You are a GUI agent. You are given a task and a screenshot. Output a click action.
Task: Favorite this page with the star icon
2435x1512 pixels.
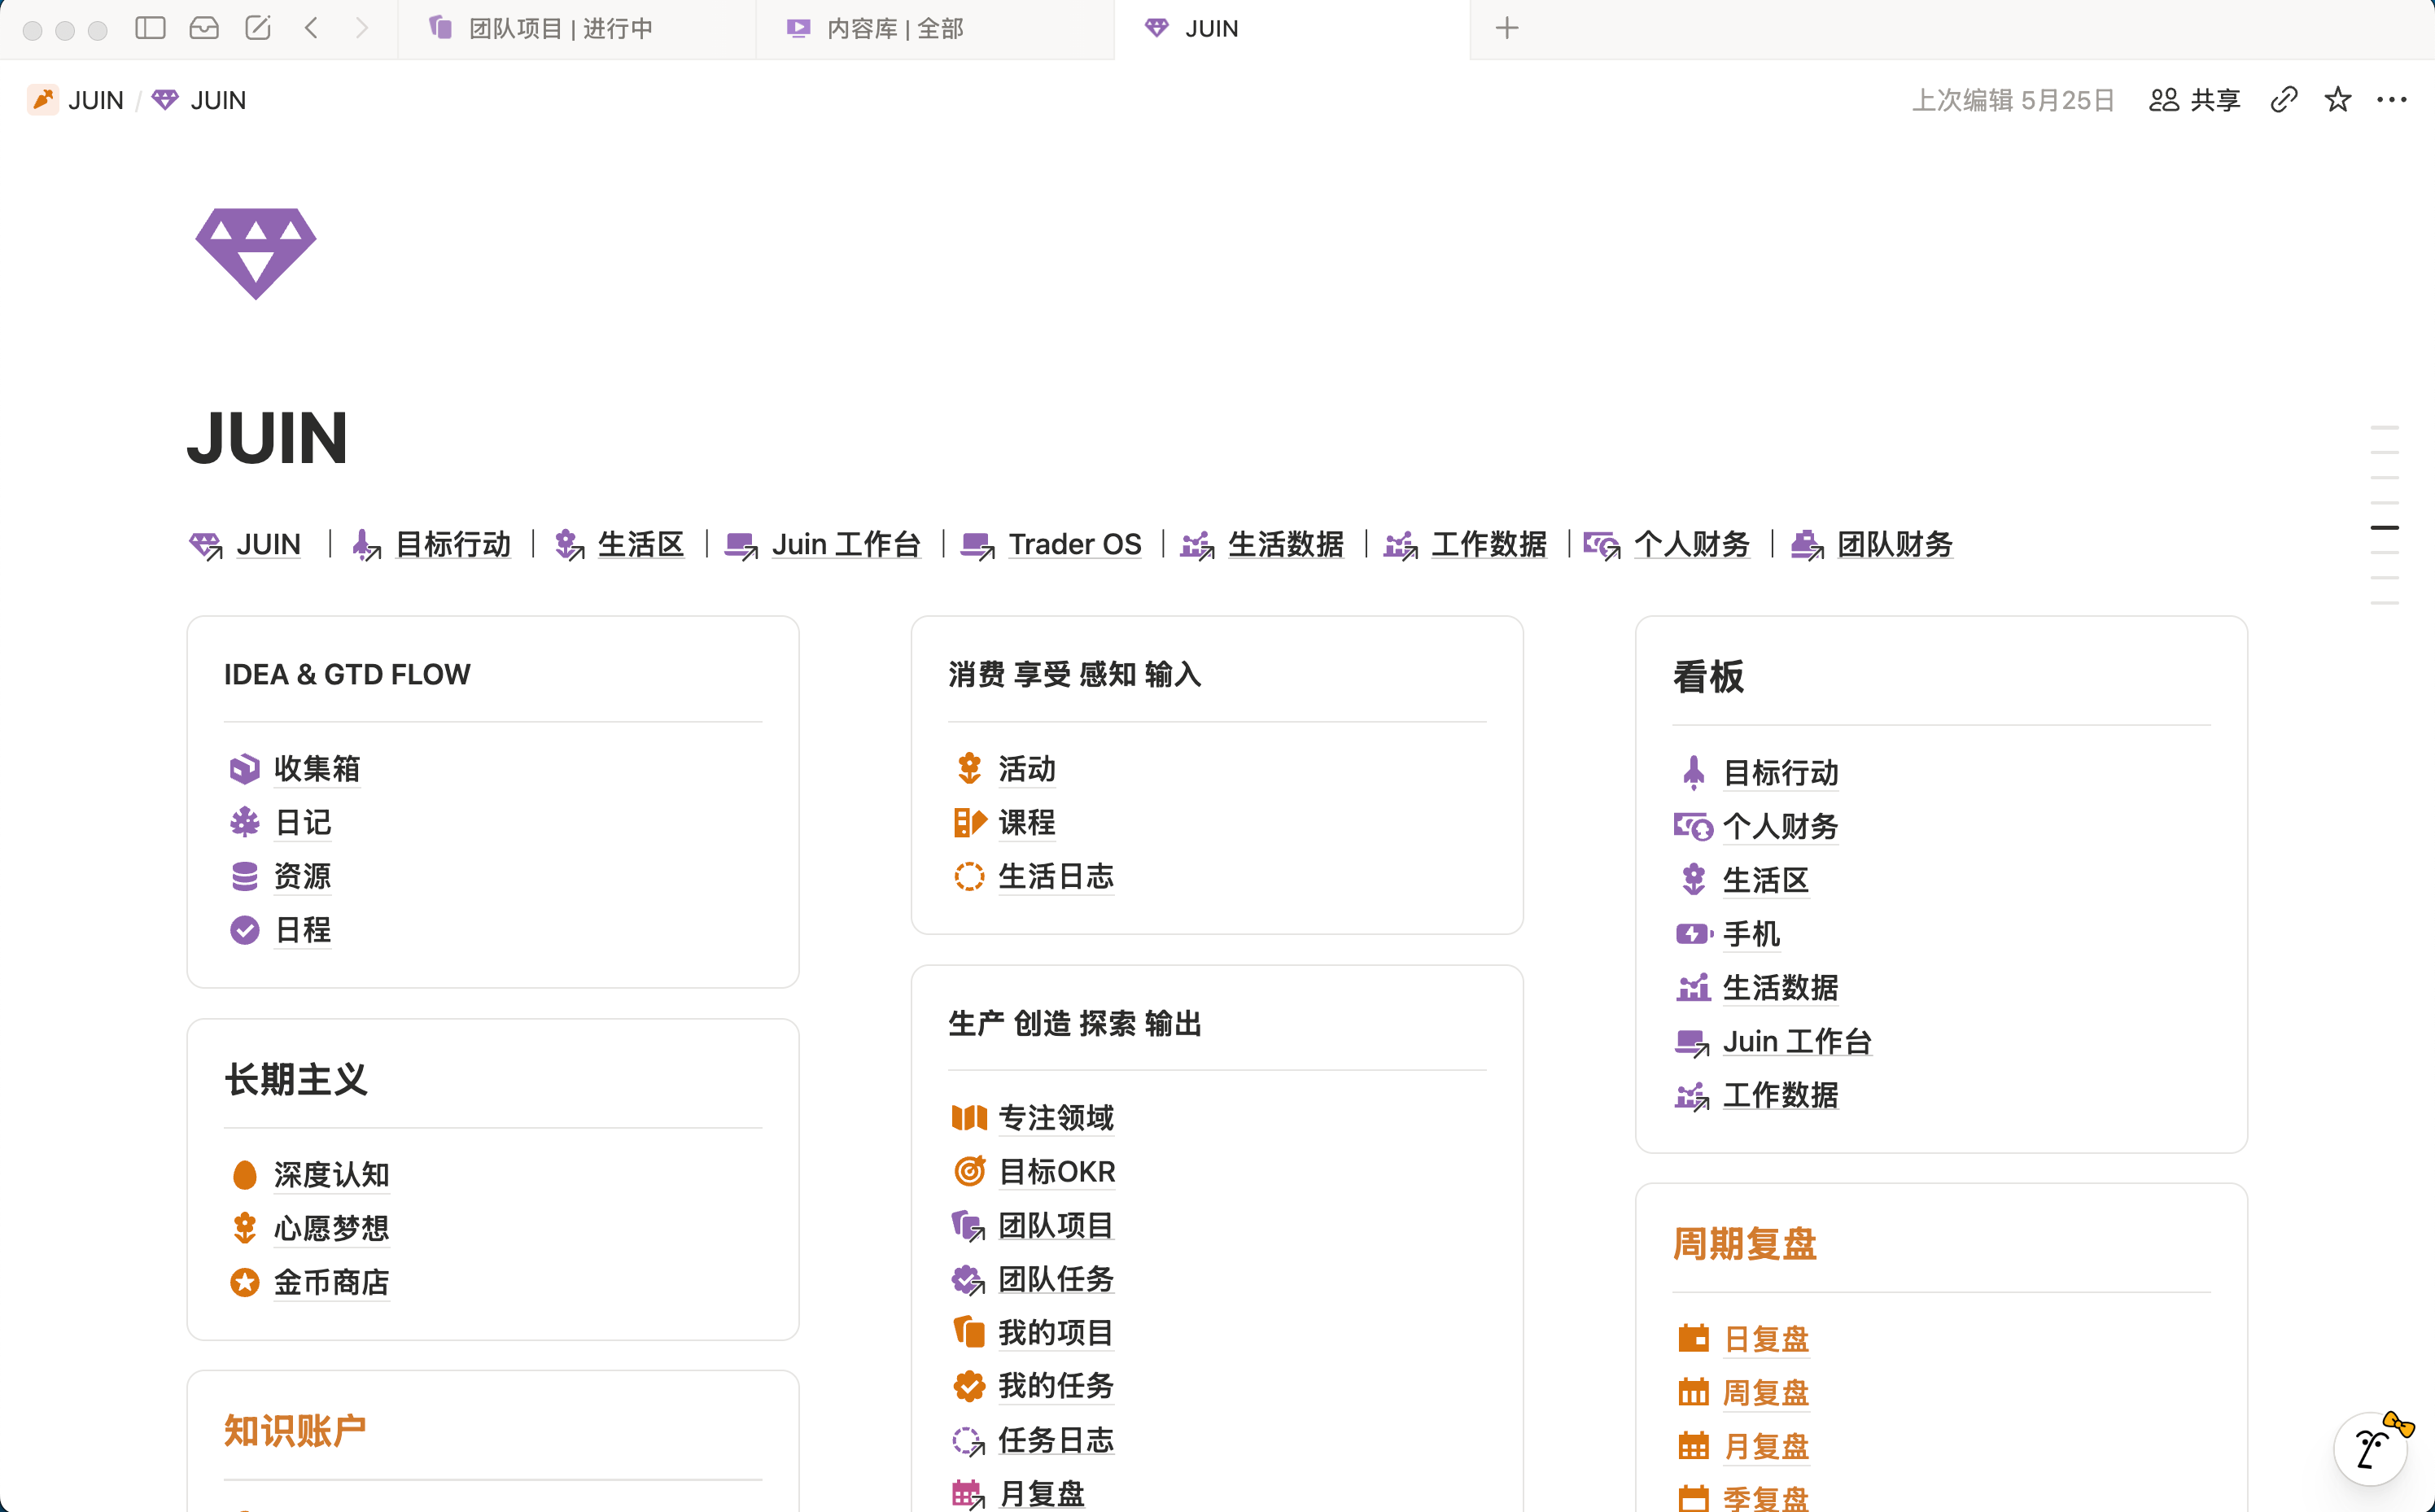point(2338,100)
